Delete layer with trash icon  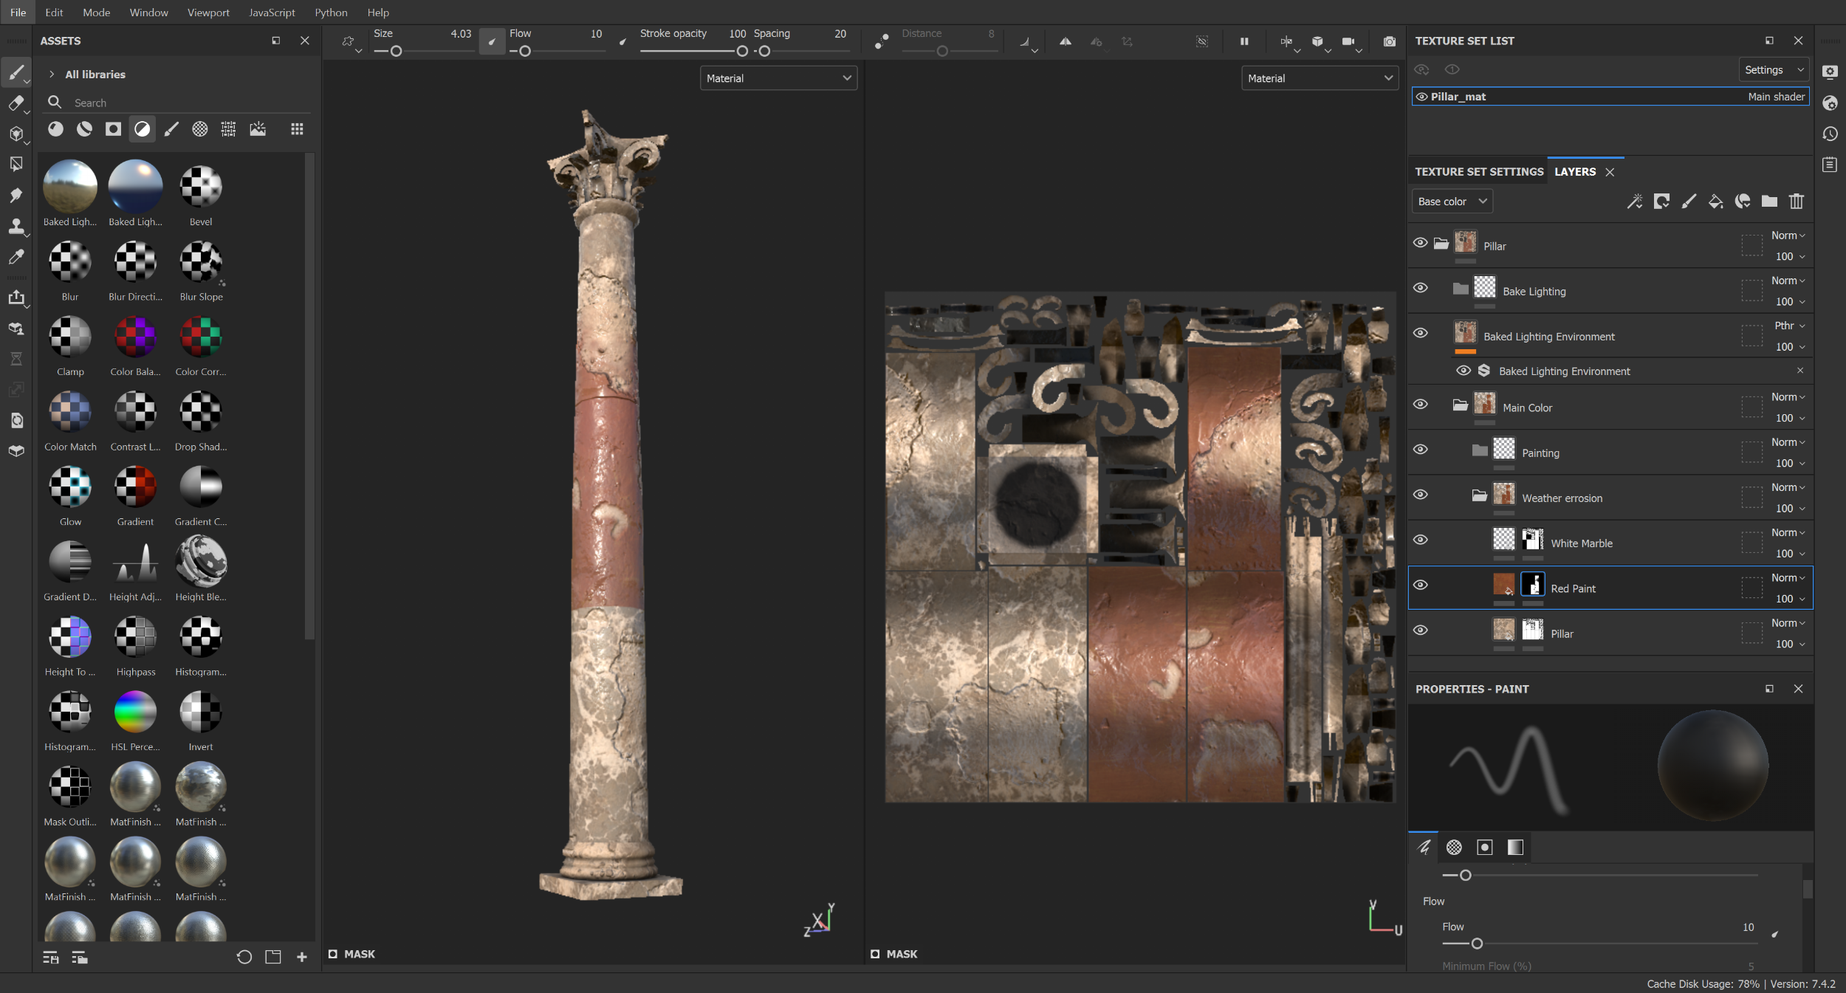coord(1796,202)
